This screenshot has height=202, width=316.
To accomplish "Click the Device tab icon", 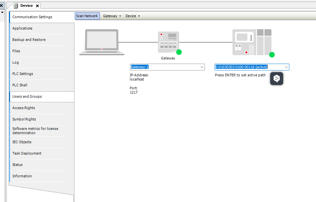I will (16, 6).
